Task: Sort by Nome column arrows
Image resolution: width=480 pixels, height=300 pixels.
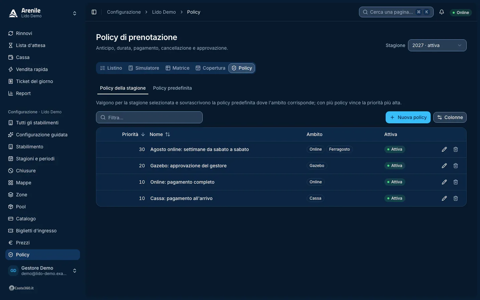Action: (168, 134)
